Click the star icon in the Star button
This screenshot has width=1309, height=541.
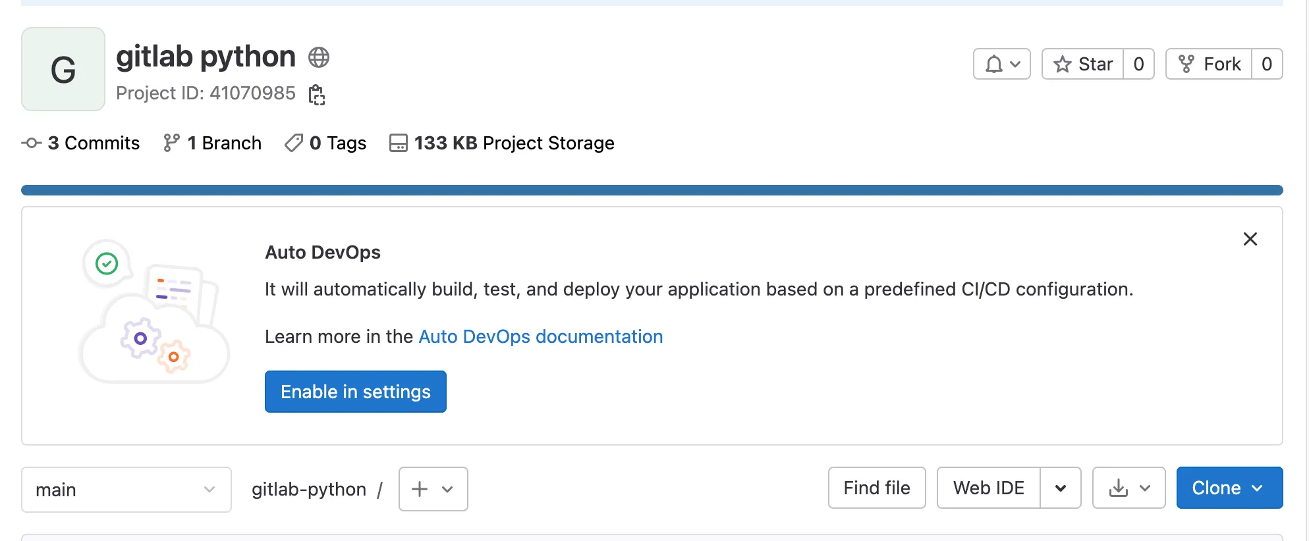pos(1062,64)
